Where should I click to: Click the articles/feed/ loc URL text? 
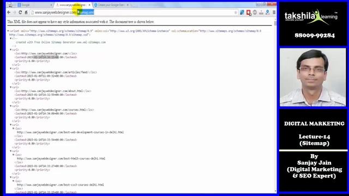tap(55, 72)
